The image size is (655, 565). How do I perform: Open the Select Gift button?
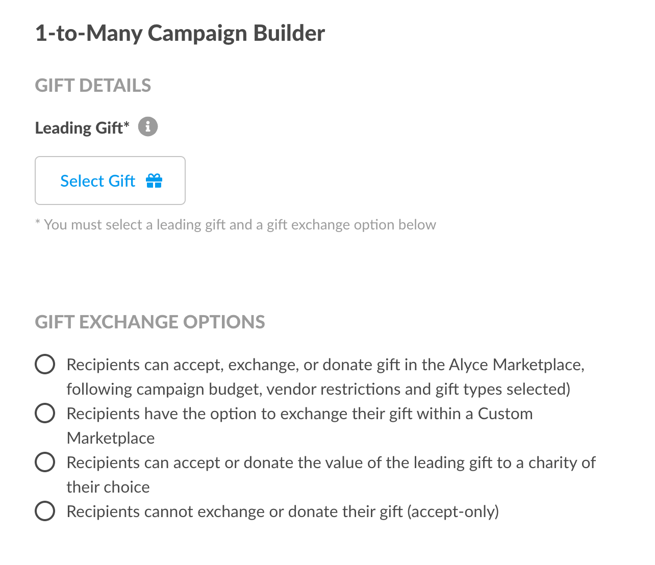[110, 181]
